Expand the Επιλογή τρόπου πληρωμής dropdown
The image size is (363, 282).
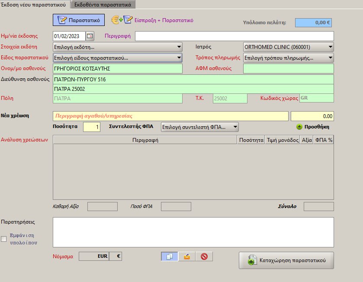[x=289, y=58]
